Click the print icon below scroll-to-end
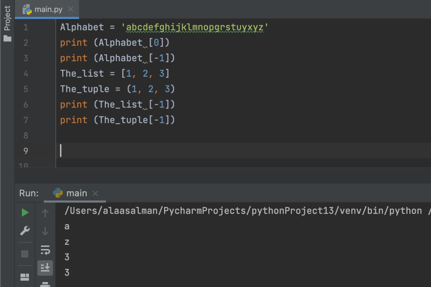Image resolution: width=431 pixels, height=287 pixels. [45, 284]
